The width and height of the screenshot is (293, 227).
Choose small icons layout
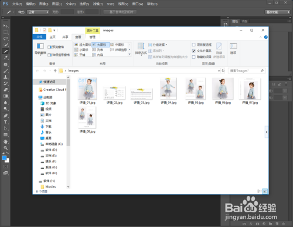(x=81, y=50)
